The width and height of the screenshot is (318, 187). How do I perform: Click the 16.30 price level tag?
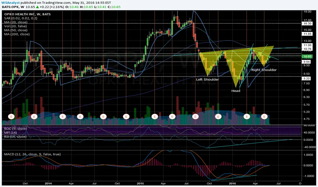click(307, 23)
